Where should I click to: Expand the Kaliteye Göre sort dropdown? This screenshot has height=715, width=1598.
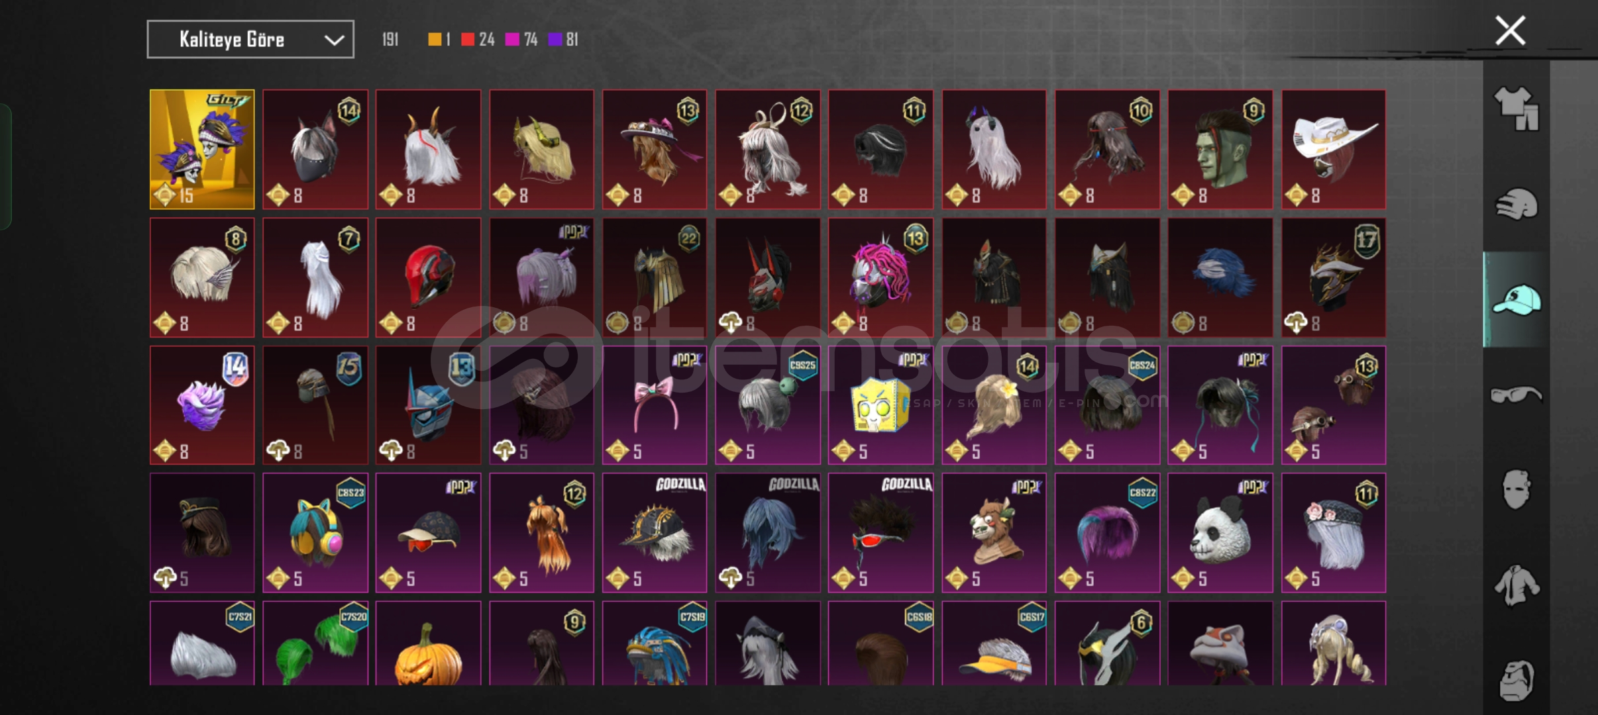(250, 40)
